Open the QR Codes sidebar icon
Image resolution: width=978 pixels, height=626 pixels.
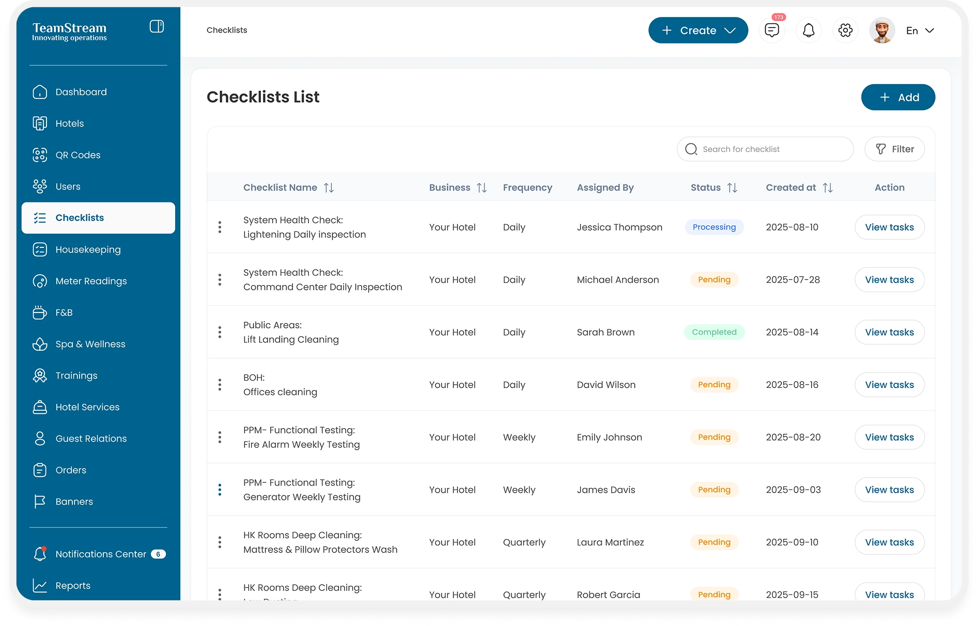pyautogui.click(x=40, y=155)
